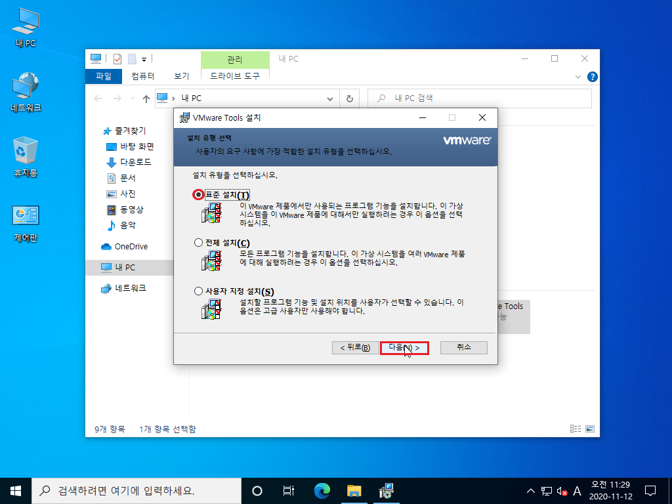Open 사진 in the sidebar

pos(121,194)
